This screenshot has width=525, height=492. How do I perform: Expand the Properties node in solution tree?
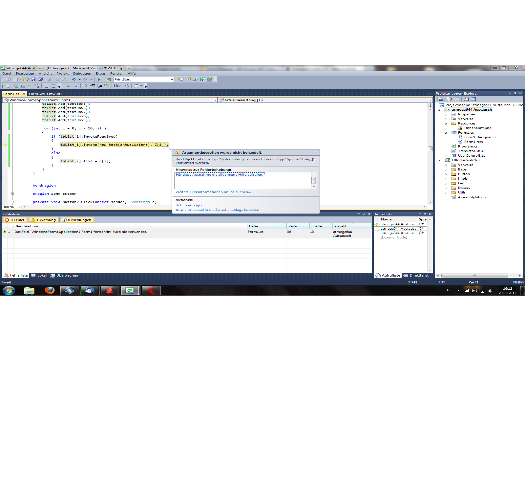pos(446,115)
